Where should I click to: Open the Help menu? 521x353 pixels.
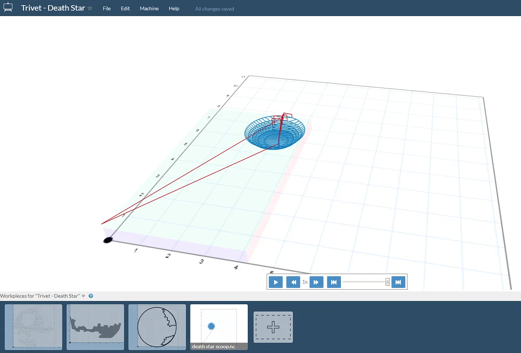tap(174, 9)
